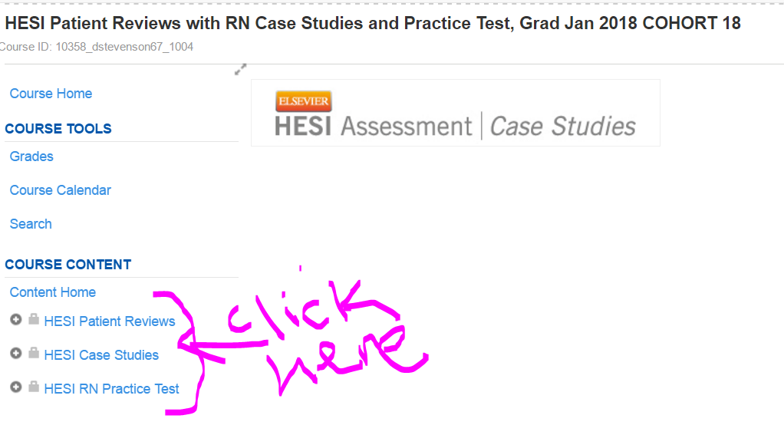
Task: Click the COURSE TOOLS section heading
Action: (58, 128)
